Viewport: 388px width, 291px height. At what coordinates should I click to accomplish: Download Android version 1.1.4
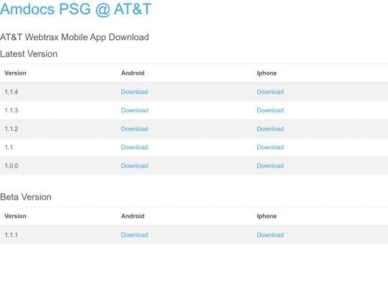coord(134,92)
